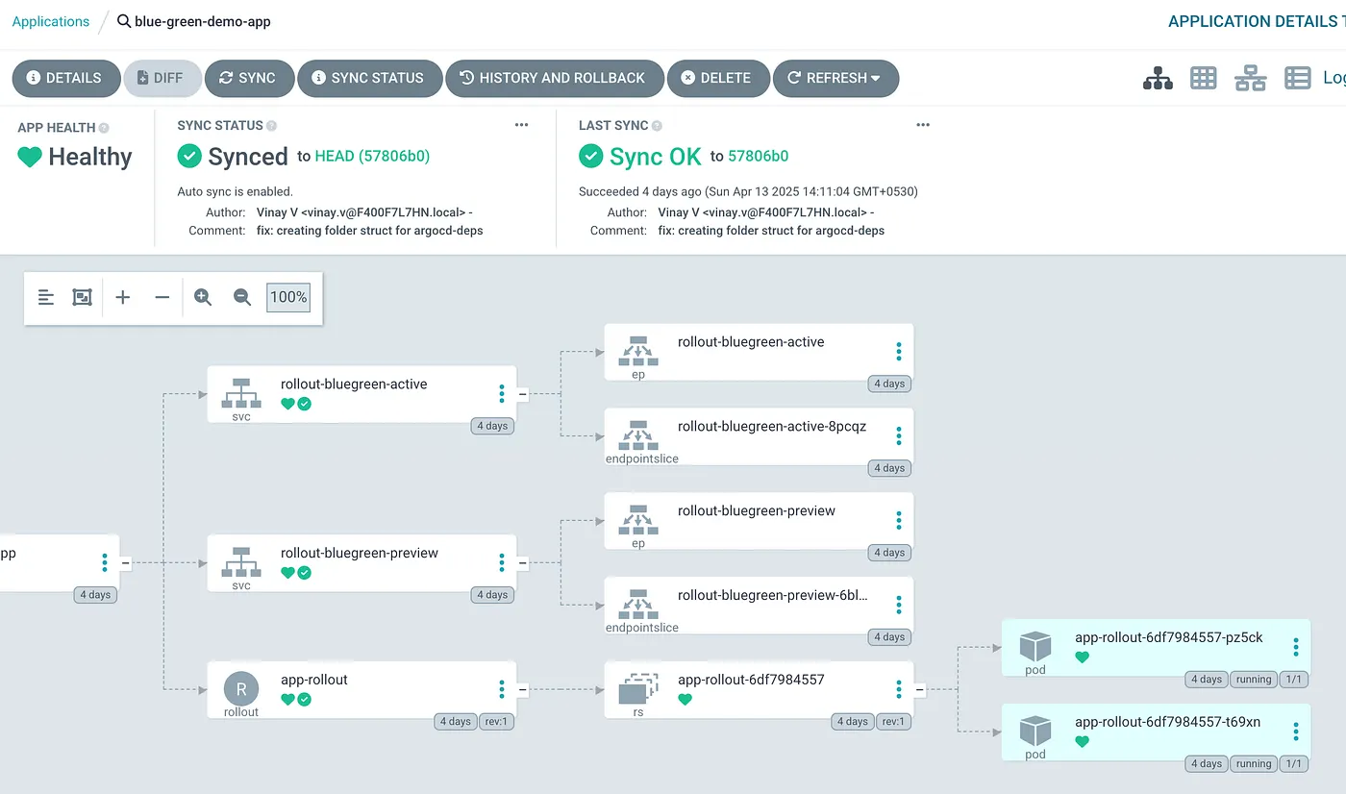Click the zoom out magnifier icon
This screenshot has width=1346, height=794.
(x=242, y=298)
